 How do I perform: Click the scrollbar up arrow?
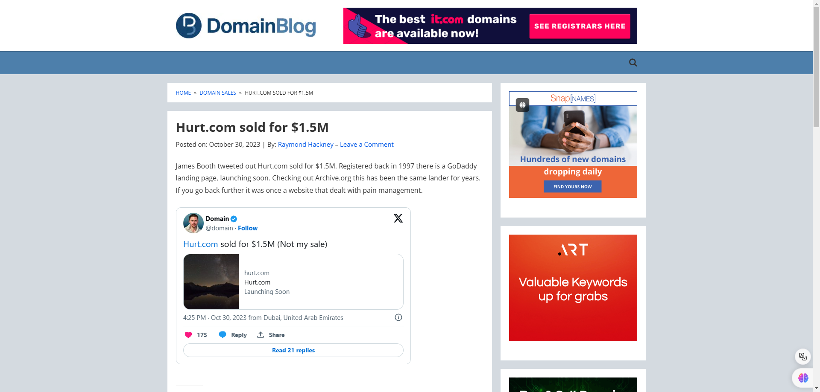tap(817, 3)
